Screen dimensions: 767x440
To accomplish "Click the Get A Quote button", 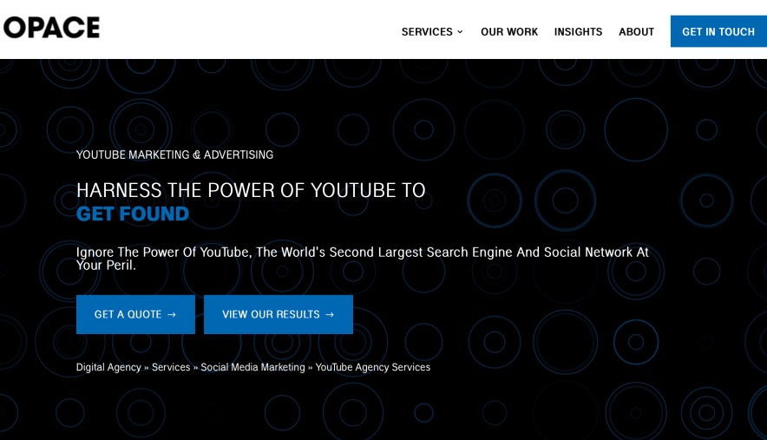I will [135, 314].
